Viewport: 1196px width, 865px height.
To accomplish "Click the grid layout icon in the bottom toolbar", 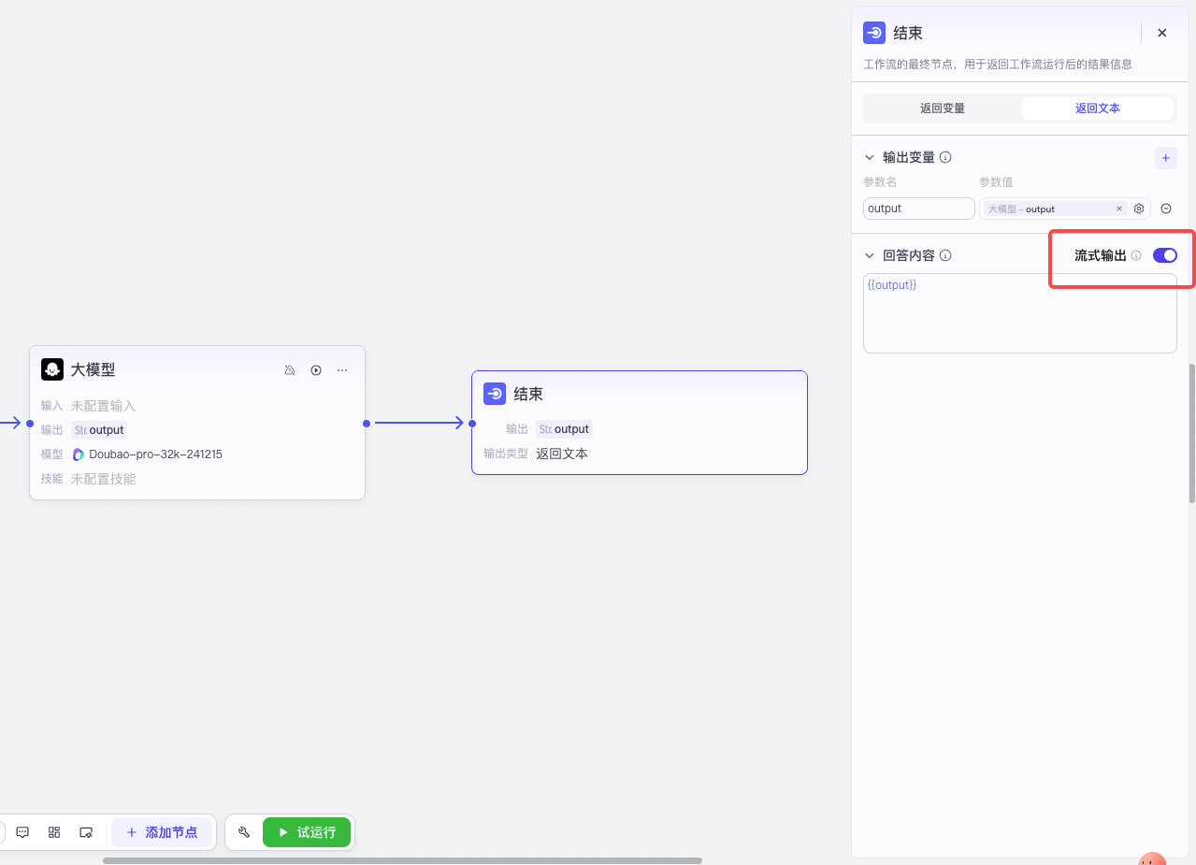I will tap(54, 832).
